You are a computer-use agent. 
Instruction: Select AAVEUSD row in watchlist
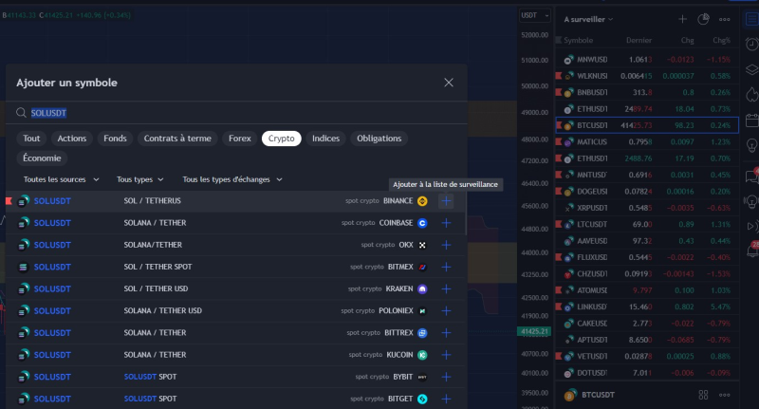[647, 240]
